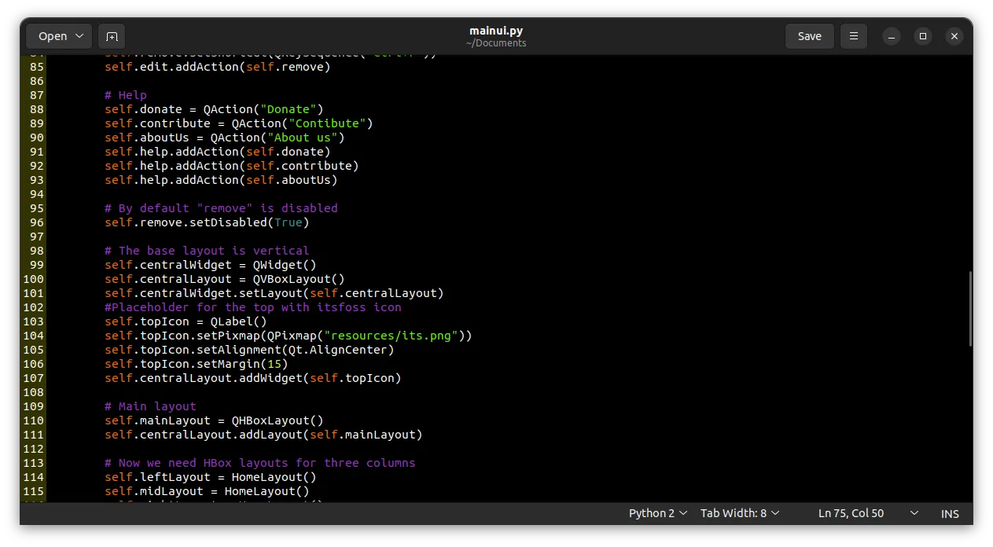Image resolution: width=993 pixels, height=547 pixels.
Task: Click the True keyword in setDisabled
Action: [x=288, y=222]
